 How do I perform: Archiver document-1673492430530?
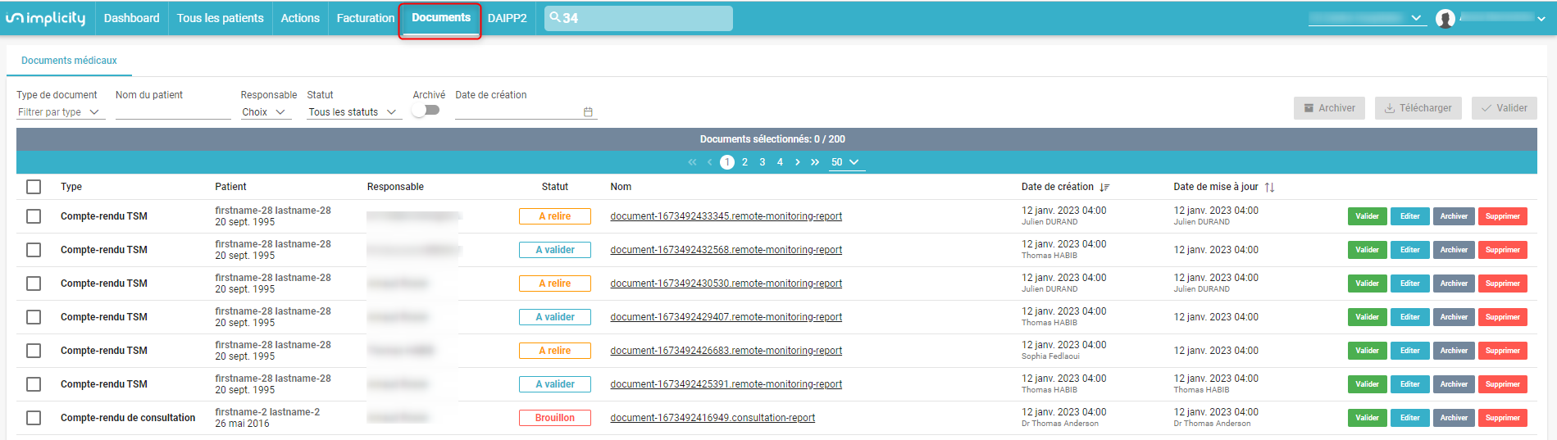click(x=1454, y=284)
